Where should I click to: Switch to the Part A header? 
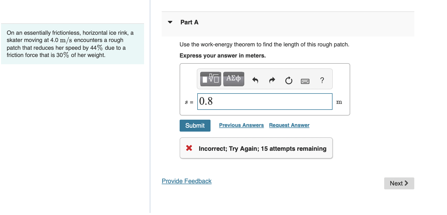(x=189, y=22)
